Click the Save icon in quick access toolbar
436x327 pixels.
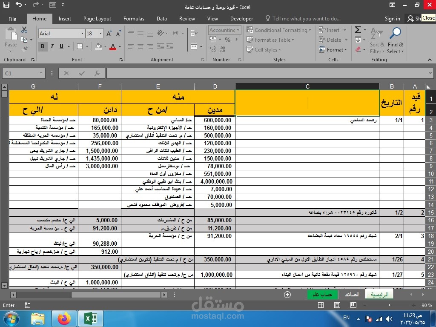click(6, 5)
